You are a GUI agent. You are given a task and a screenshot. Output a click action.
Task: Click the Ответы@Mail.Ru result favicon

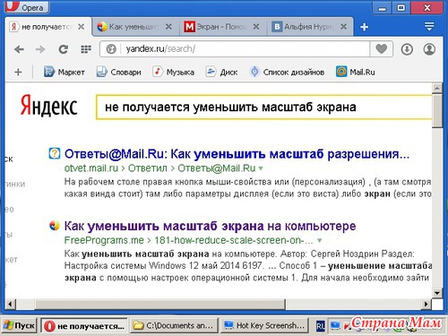click(55, 153)
